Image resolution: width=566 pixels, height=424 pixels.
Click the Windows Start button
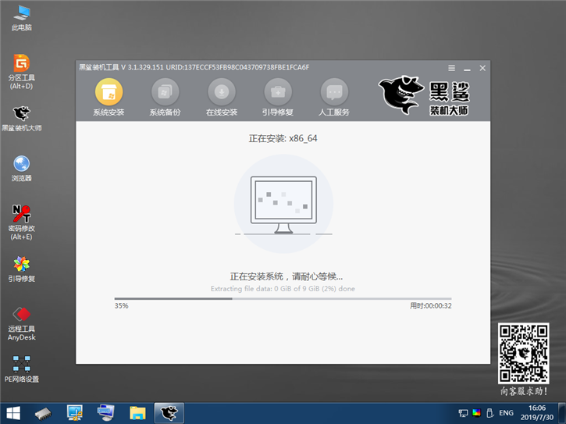[13, 412]
